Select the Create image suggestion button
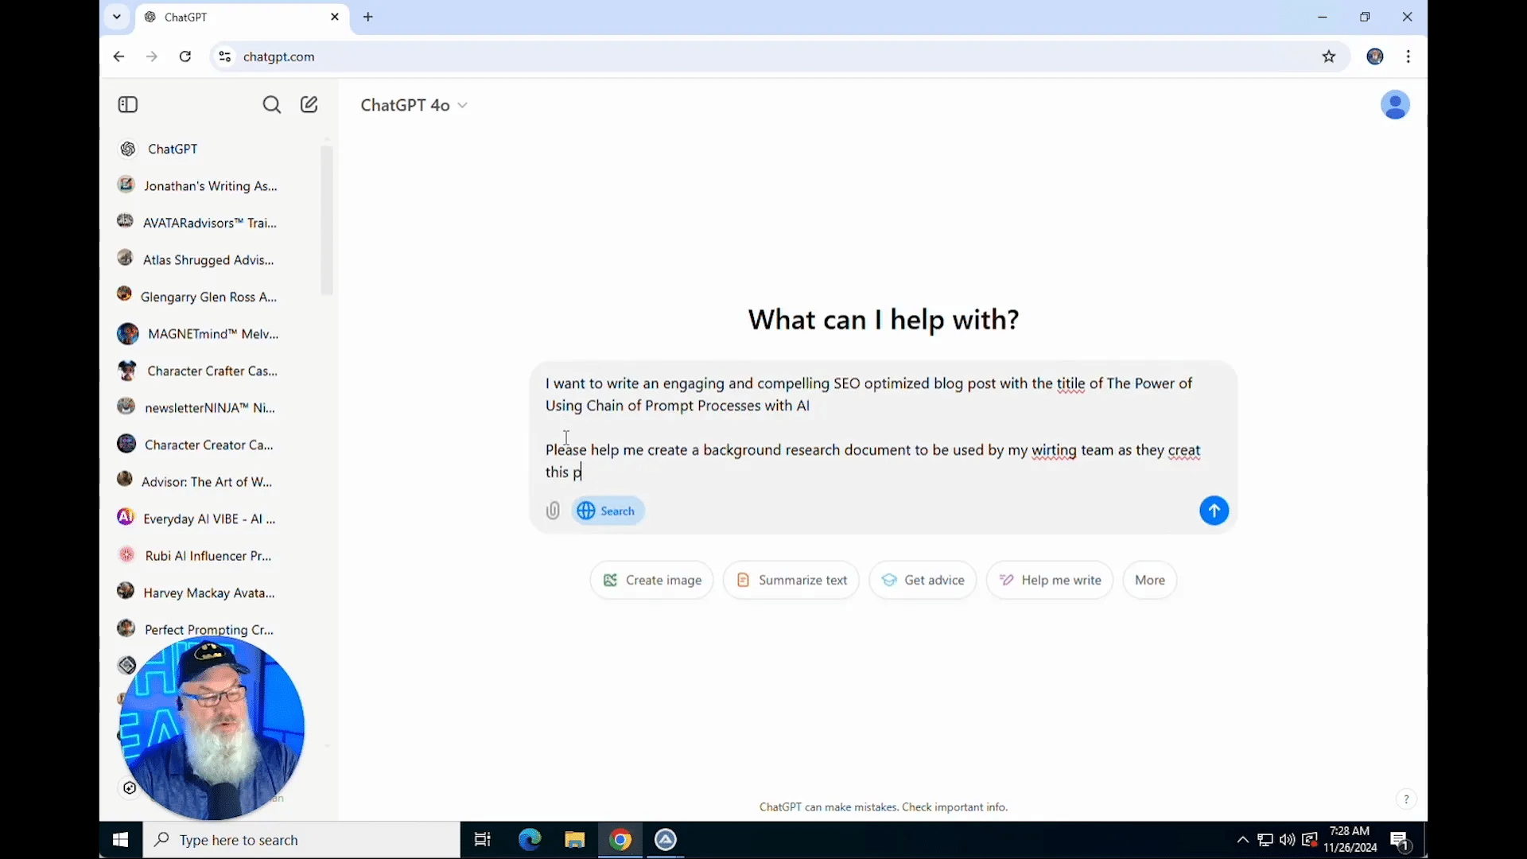This screenshot has width=1527, height=859. pyautogui.click(x=652, y=580)
